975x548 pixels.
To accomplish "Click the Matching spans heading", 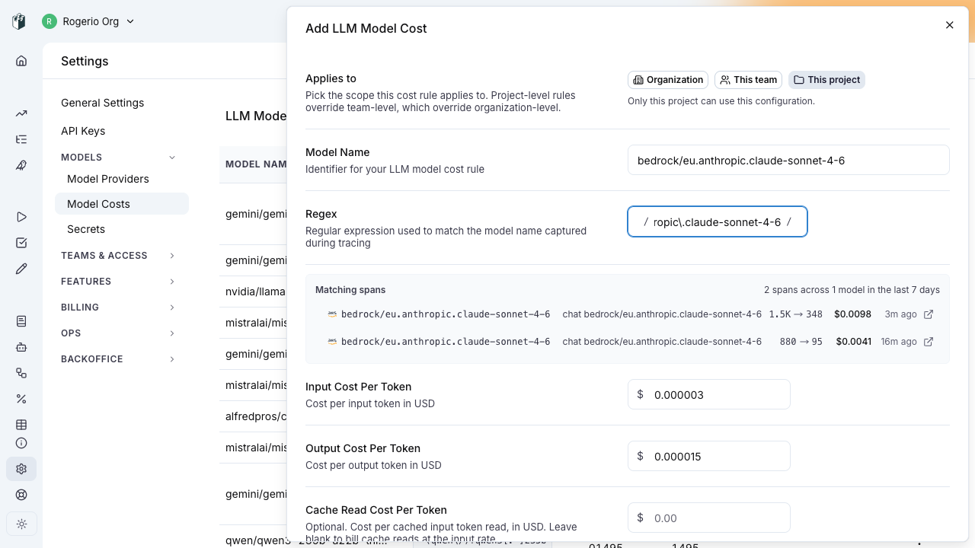I will click(350, 290).
